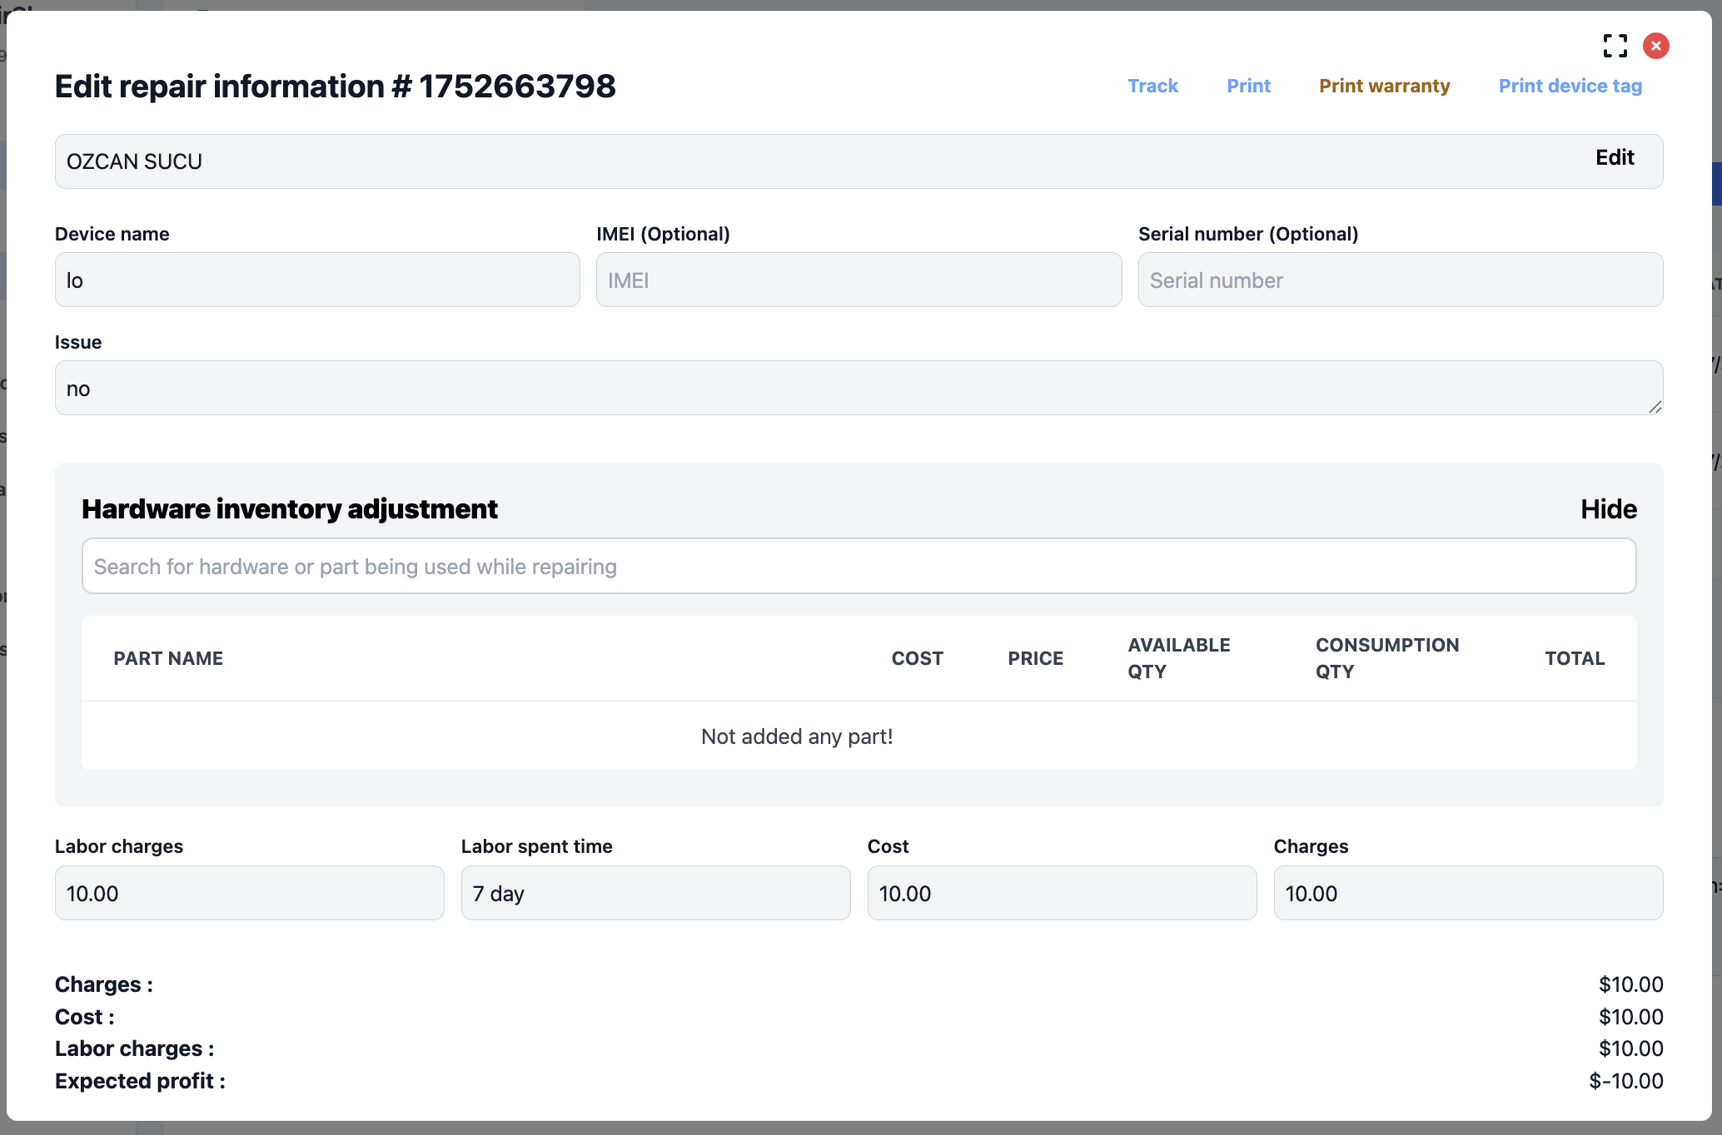
Task: Click the IMEI input field
Action: (x=859, y=280)
